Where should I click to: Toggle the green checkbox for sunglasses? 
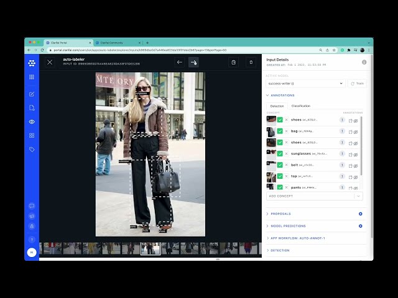280,153
